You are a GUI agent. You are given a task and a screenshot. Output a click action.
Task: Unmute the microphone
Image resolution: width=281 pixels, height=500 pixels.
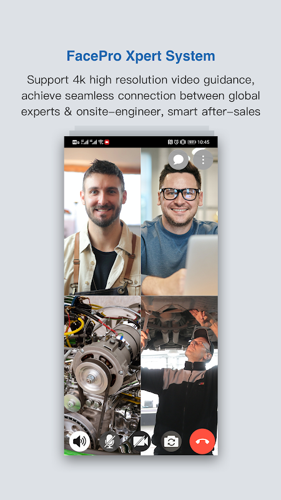pyautogui.click(x=110, y=442)
